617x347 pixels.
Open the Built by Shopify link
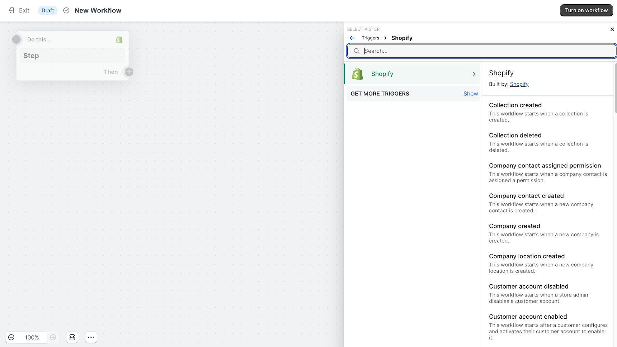click(x=519, y=84)
